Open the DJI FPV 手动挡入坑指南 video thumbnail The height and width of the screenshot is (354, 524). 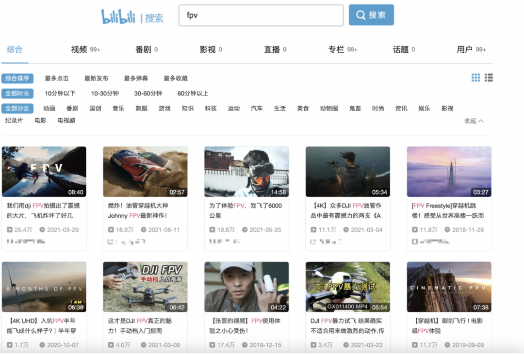tap(145, 286)
